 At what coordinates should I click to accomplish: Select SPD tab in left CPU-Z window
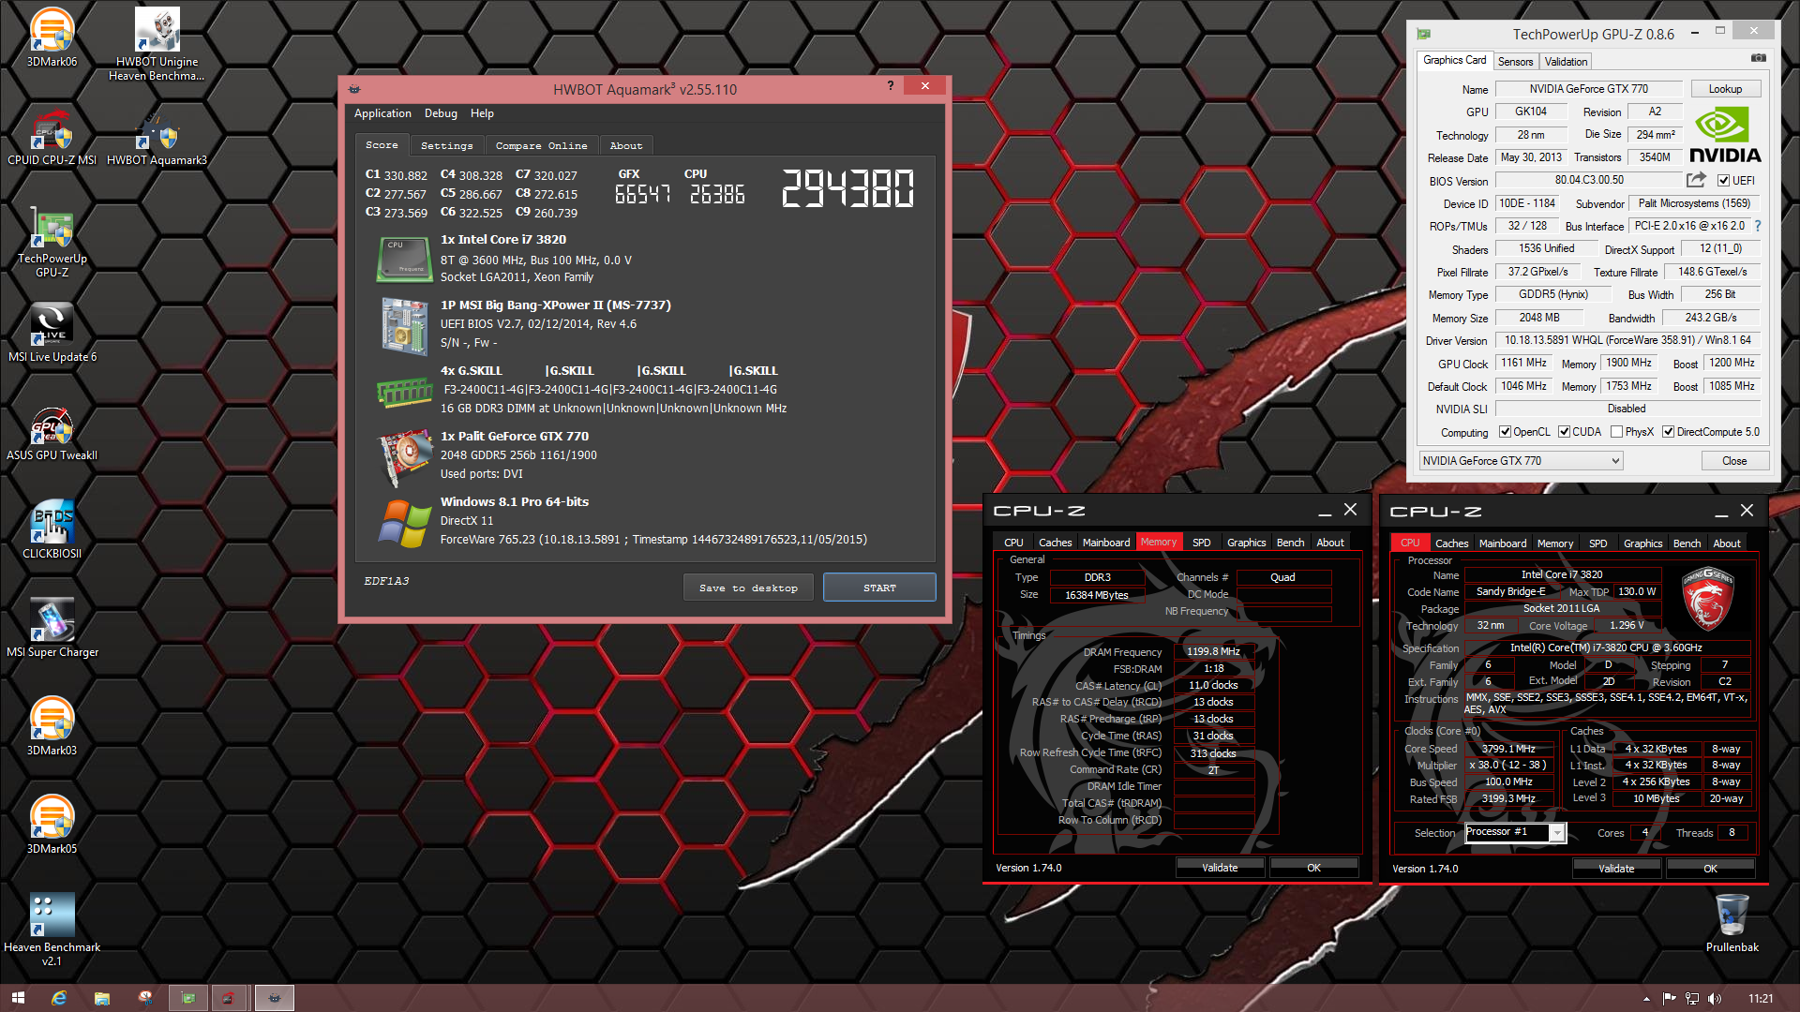tap(1201, 543)
